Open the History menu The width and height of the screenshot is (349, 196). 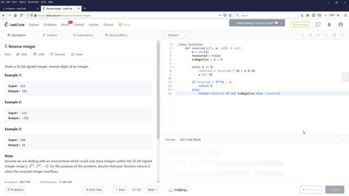22,2
